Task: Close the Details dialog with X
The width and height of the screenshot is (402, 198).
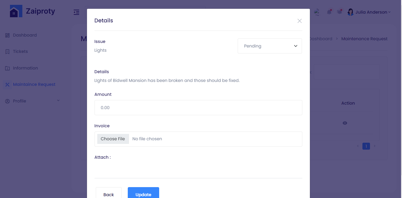Action: tap(299, 21)
